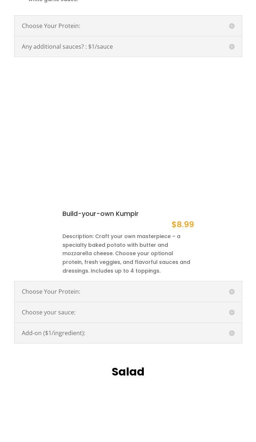Click the "Includes up to 4 toppings" sentence

coord(126,271)
